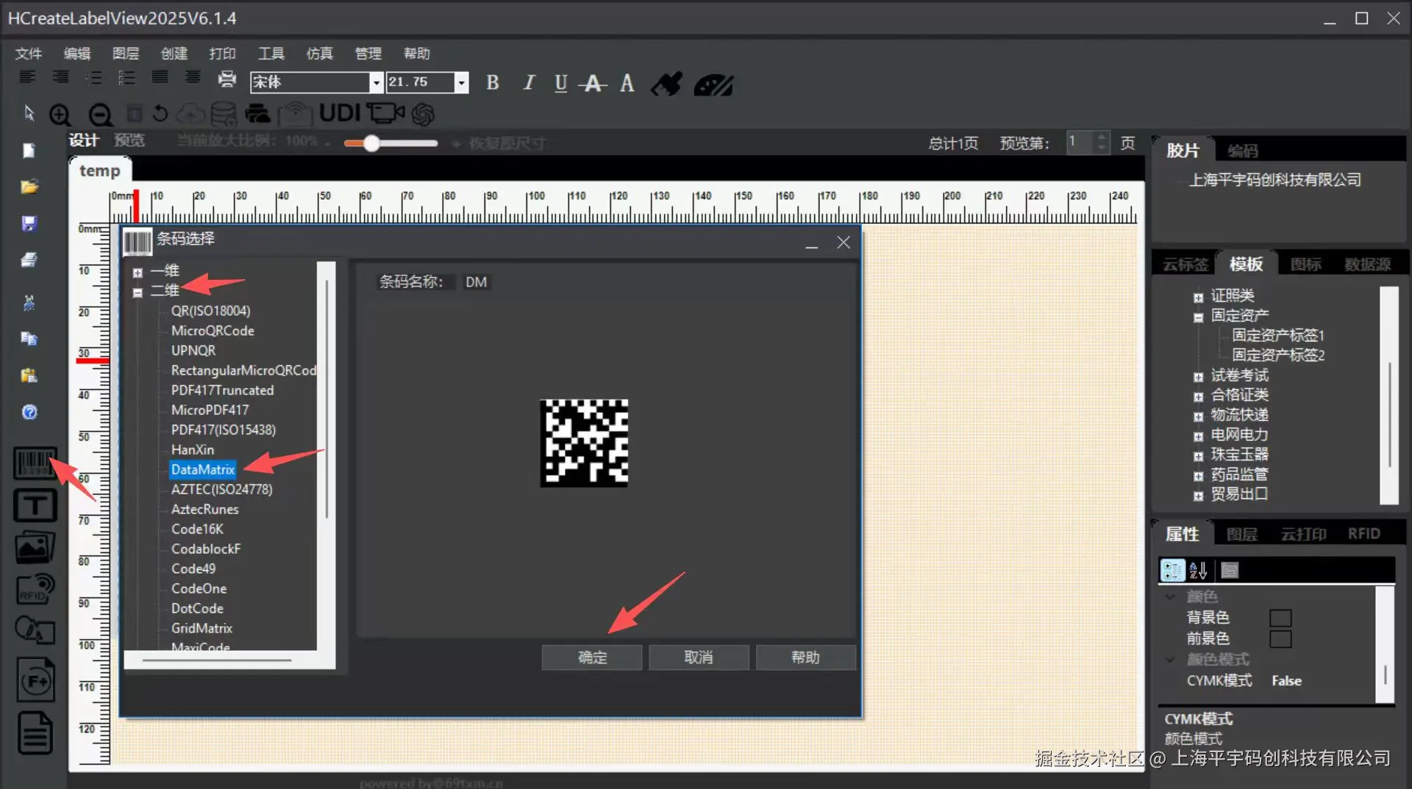
Task: Select AZTEC(ISO24778) barcode type
Action: [222, 489]
